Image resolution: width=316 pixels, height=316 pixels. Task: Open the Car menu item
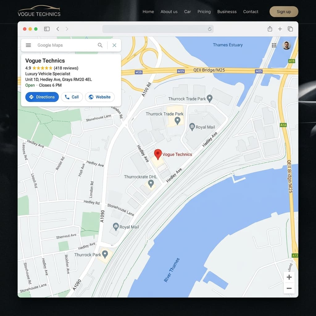pos(187,12)
